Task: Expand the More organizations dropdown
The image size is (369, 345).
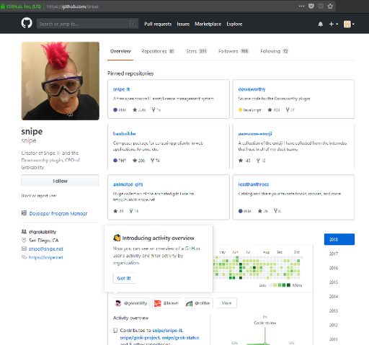Action: [226, 303]
